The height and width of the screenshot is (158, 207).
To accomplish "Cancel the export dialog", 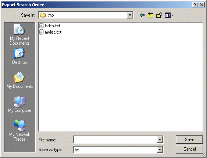I will coord(189,149).
